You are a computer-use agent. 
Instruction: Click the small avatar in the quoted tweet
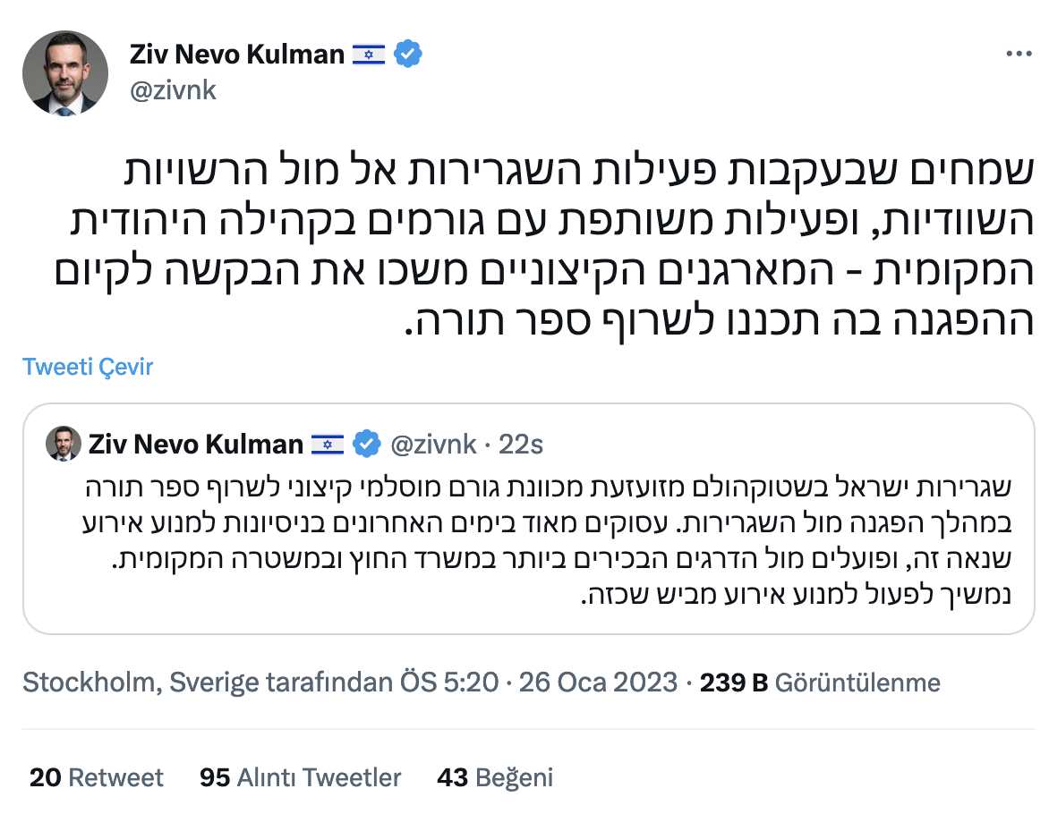64,444
